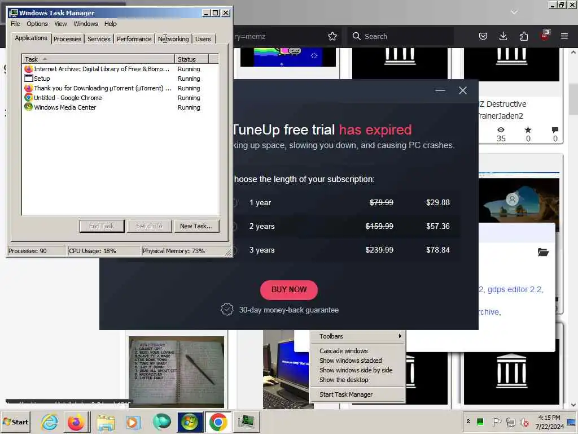Click the BUY NOW button

pyautogui.click(x=288, y=290)
